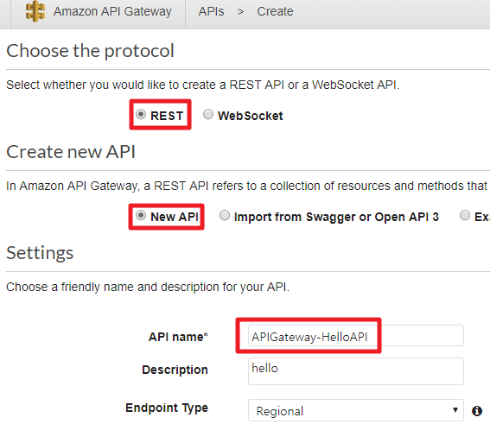Click the WebSocket label text
The image size is (490, 424).
point(251,116)
